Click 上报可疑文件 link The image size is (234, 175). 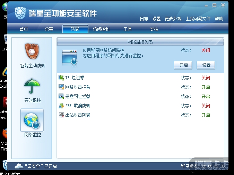pos(198,19)
